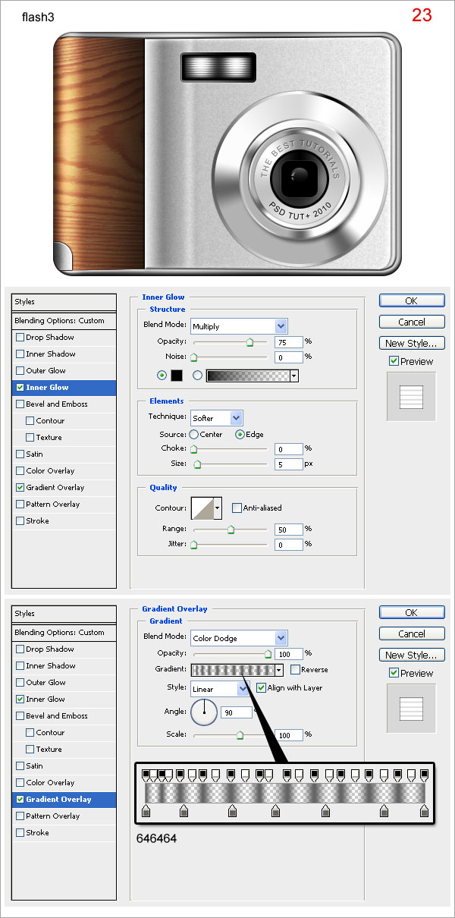Viewport: 455px width, 918px height.
Task: Click Gradient Overlay gradient preview bar
Action: click(x=233, y=670)
